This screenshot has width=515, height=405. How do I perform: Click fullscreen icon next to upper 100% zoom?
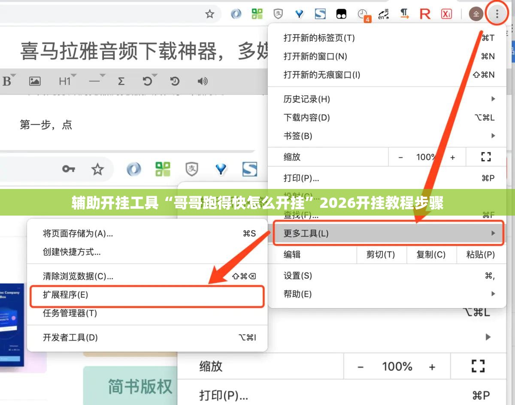click(x=485, y=157)
